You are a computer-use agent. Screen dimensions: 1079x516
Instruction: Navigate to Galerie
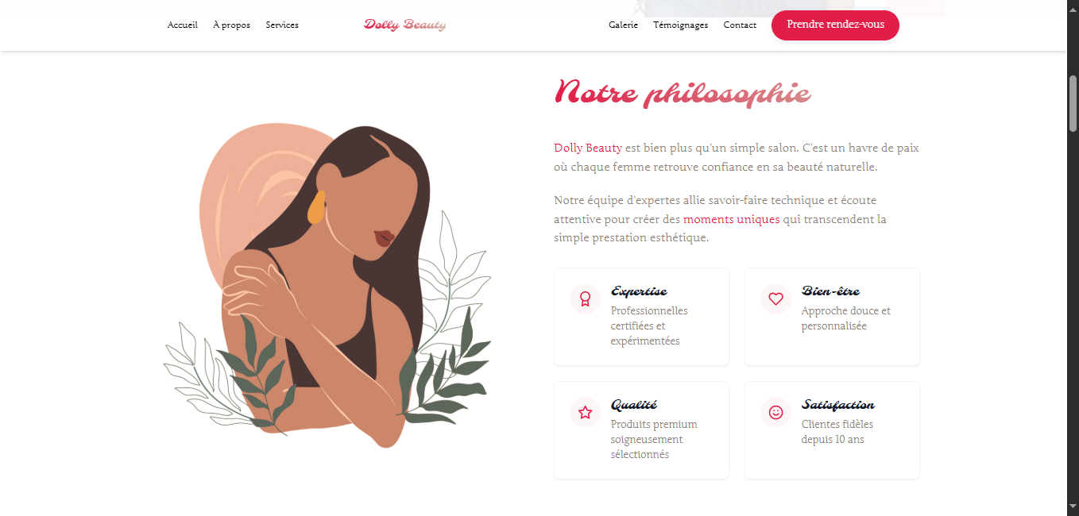click(624, 25)
